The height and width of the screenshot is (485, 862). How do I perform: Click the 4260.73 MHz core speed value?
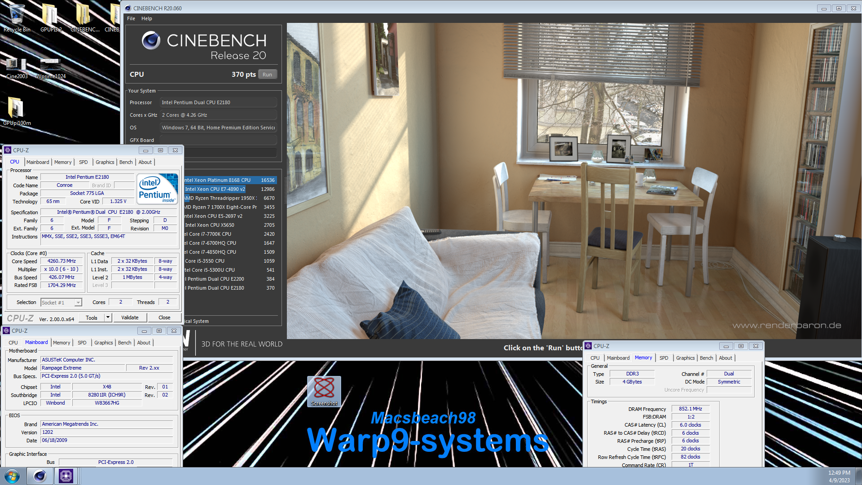tap(62, 261)
